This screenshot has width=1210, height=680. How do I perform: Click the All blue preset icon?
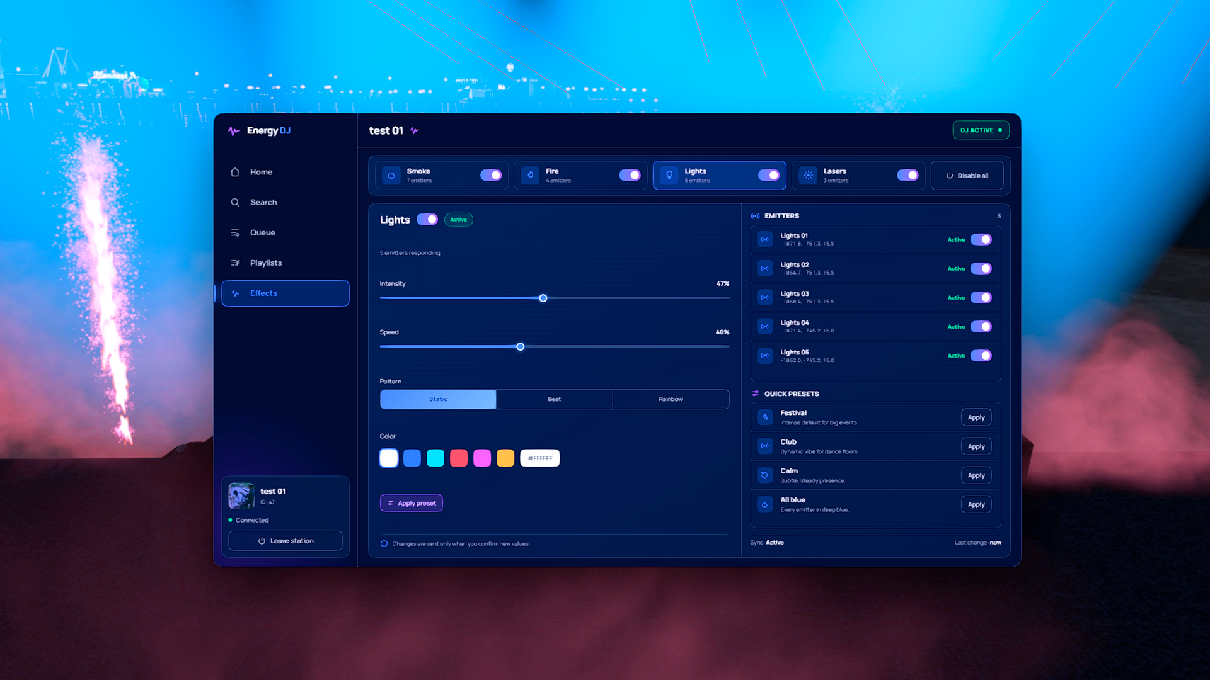click(765, 504)
